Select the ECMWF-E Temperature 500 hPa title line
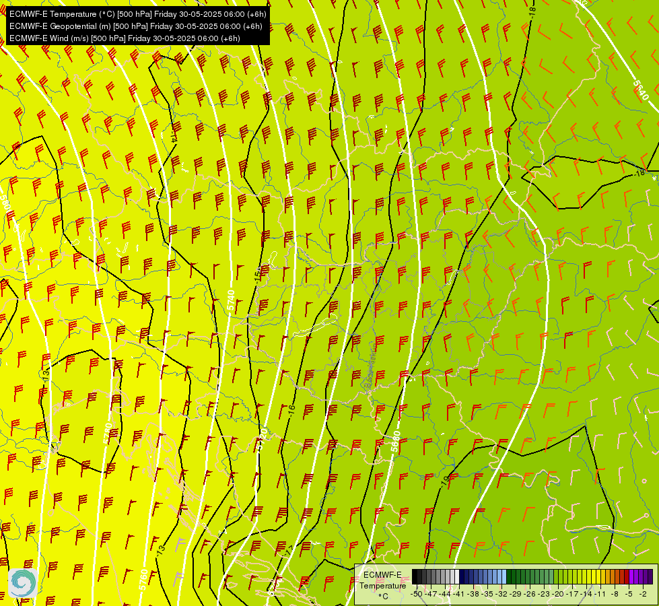 [x=137, y=14]
